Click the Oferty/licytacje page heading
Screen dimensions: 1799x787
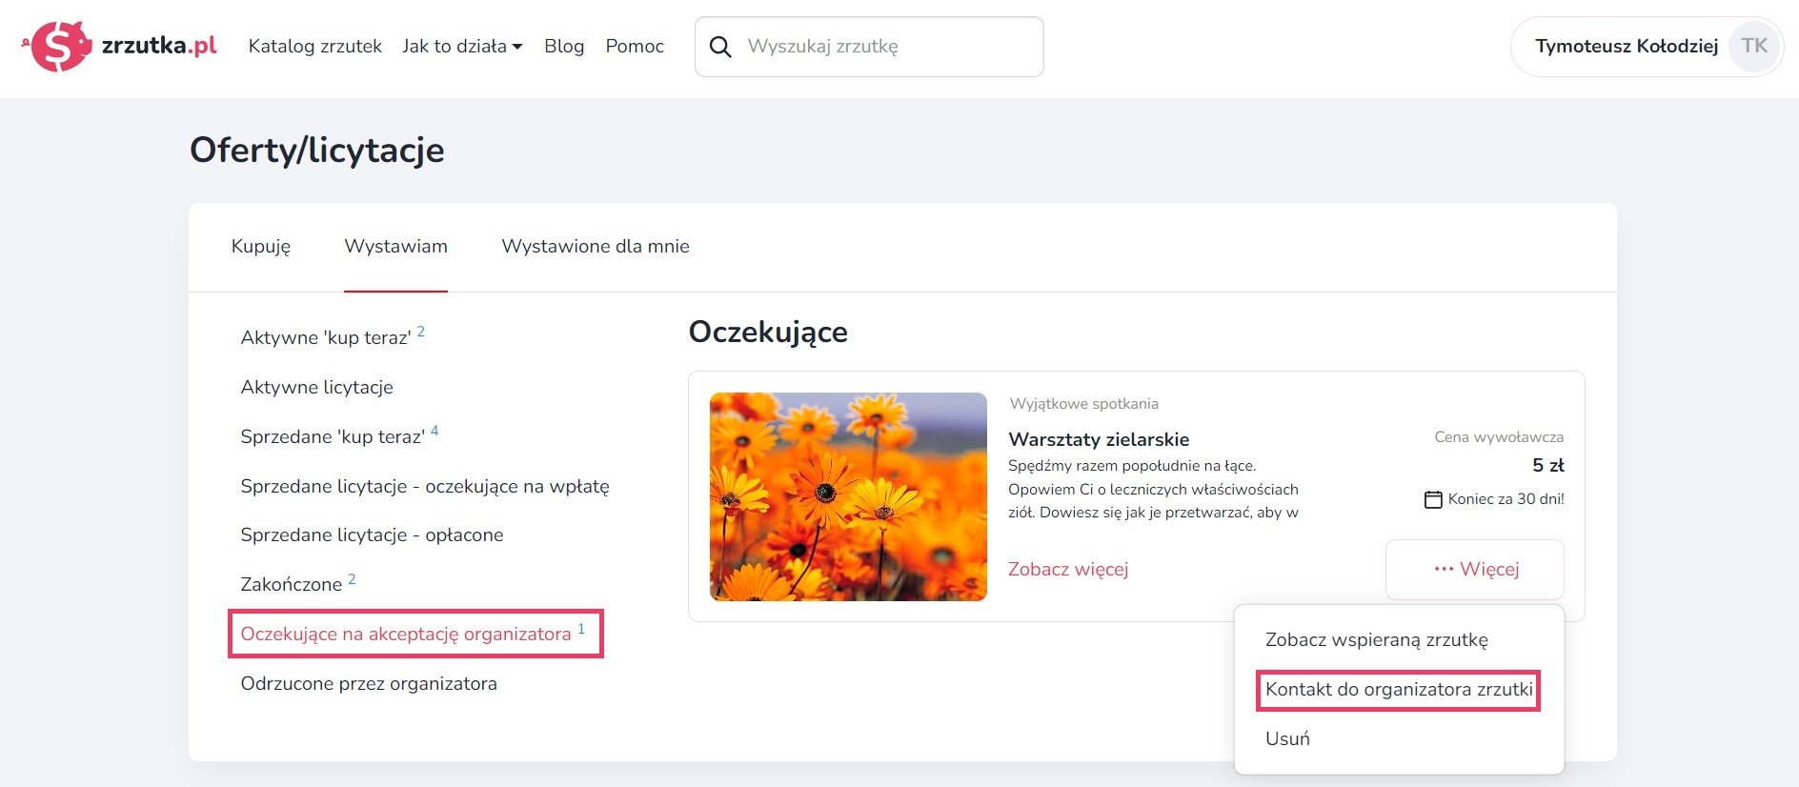[x=317, y=151]
